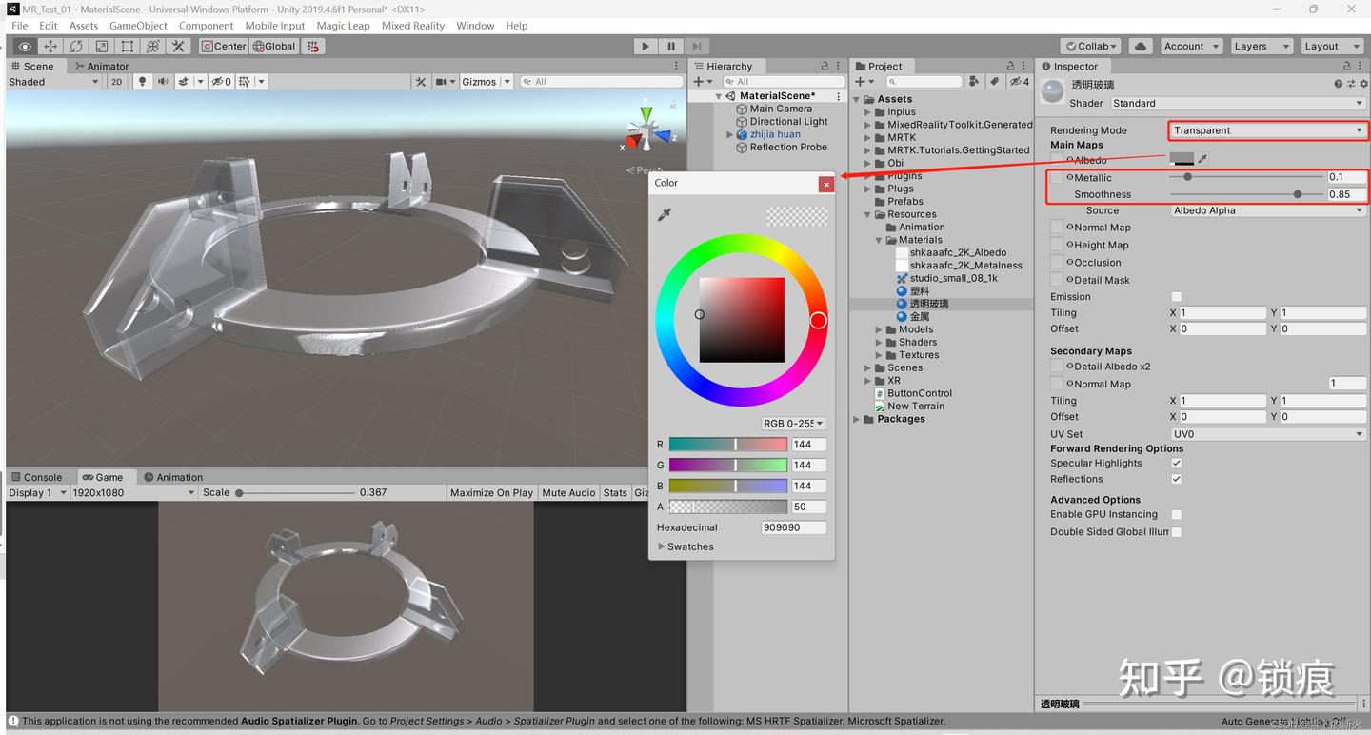The image size is (1371, 735).
Task: Toggle grid snapping icon in main toolbar
Action: click(x=314, y=46)
